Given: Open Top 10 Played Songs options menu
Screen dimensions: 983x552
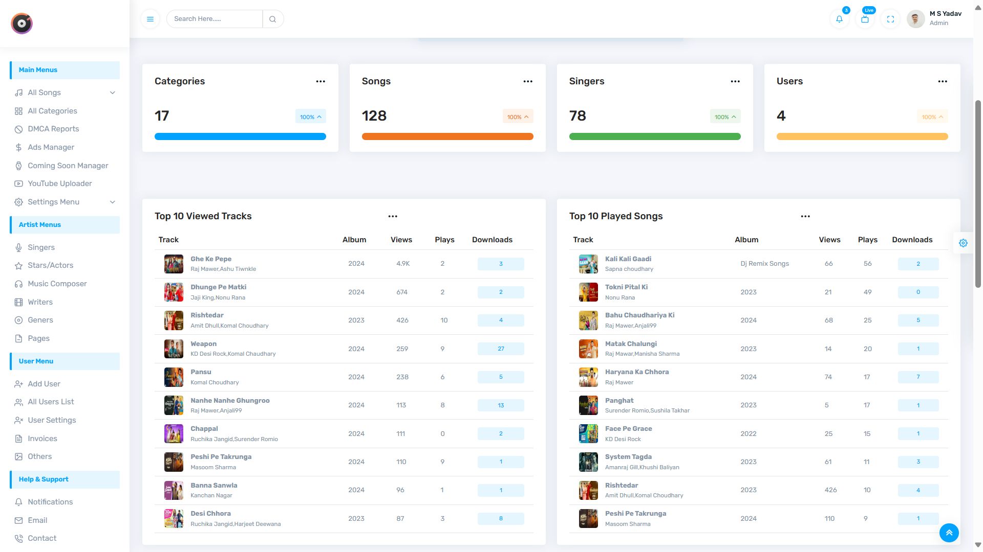Looking at the screenshot, I should (x=805, y=216).
